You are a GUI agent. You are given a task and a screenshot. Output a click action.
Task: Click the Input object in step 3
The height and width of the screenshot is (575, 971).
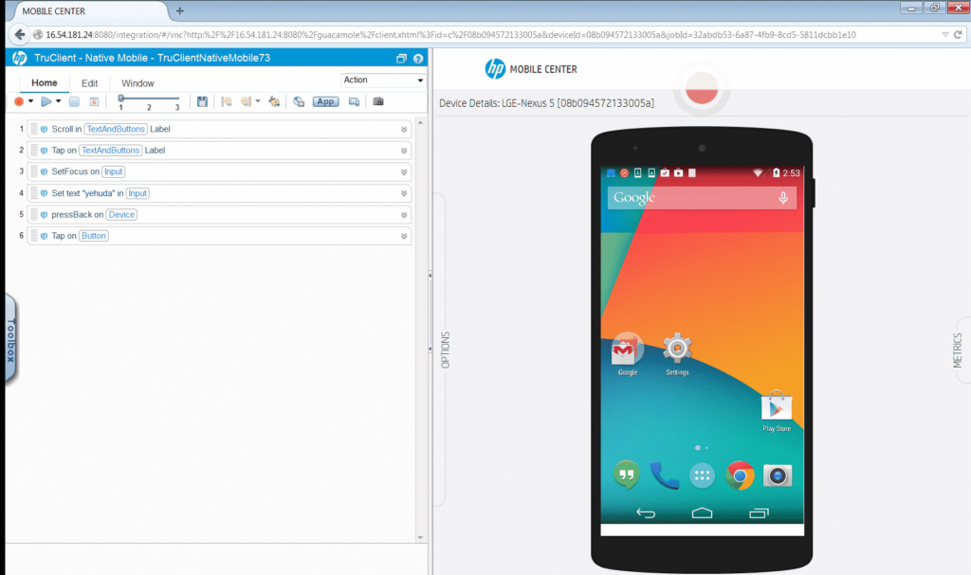coord(114,171)
